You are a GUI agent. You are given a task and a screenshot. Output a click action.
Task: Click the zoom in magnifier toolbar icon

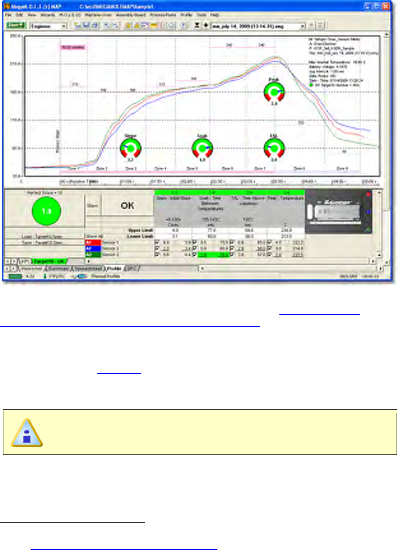[107, 25]
